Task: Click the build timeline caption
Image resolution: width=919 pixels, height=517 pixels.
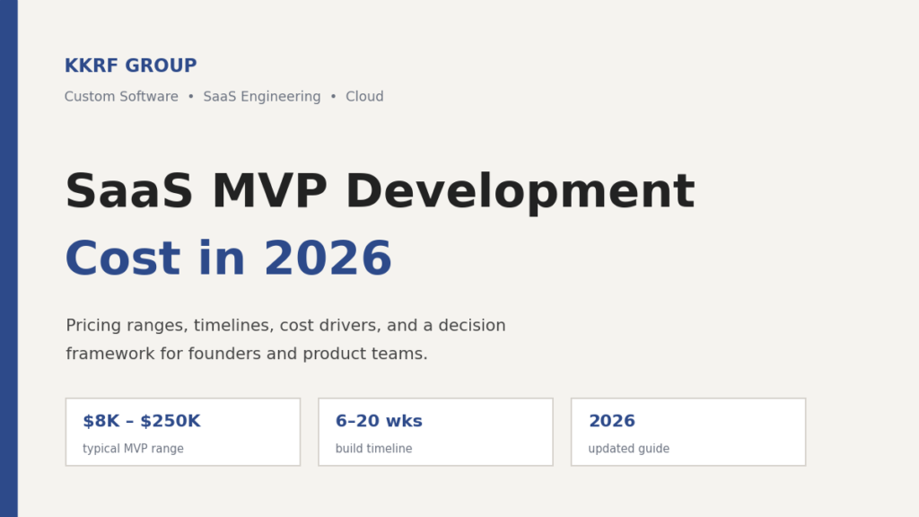Action: point(374,449)
